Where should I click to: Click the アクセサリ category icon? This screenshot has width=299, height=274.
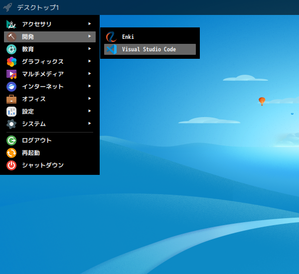[x=11, y=24]
